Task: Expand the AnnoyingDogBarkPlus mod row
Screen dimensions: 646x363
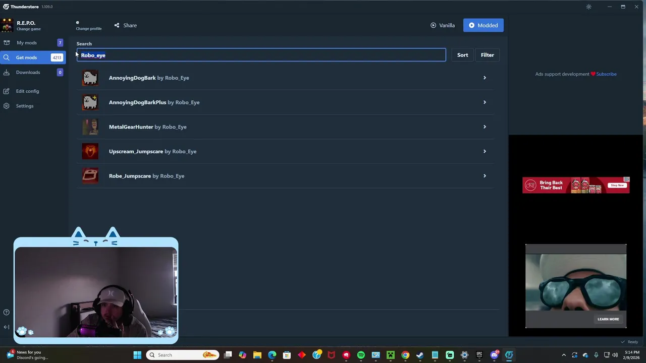Action: tap(285, 102)
